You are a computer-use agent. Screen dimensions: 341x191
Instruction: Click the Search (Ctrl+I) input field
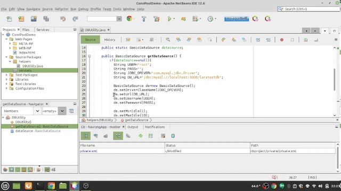(309, 9)
